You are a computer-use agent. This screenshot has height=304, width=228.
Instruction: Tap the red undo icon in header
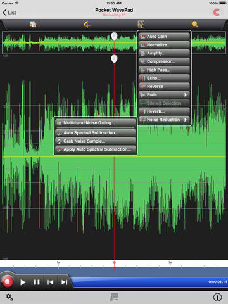[x=217, y=13]
